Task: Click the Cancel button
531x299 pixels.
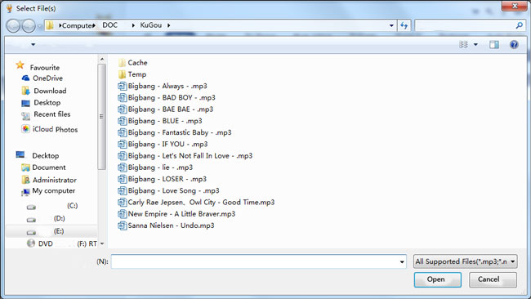Action: pos(493,279)
